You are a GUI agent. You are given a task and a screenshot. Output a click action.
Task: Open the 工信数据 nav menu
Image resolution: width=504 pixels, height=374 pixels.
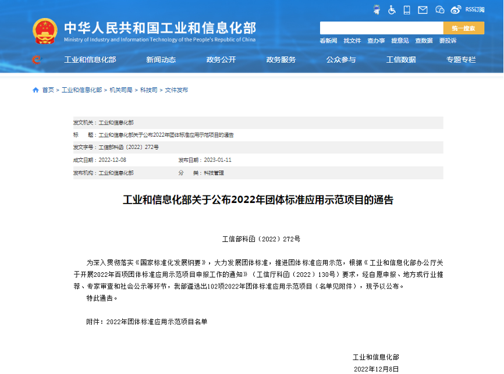coord(401,60)
